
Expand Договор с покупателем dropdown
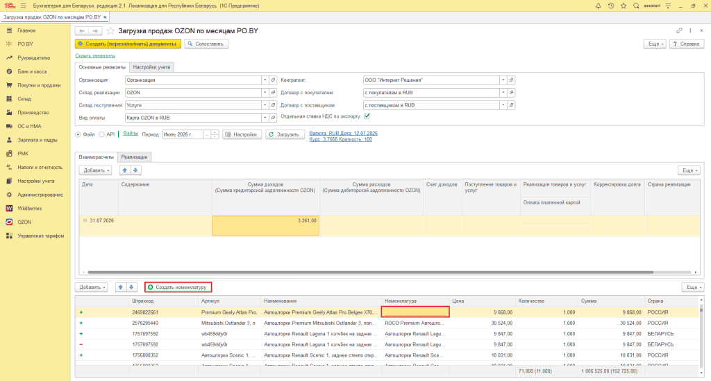[503, 93]
